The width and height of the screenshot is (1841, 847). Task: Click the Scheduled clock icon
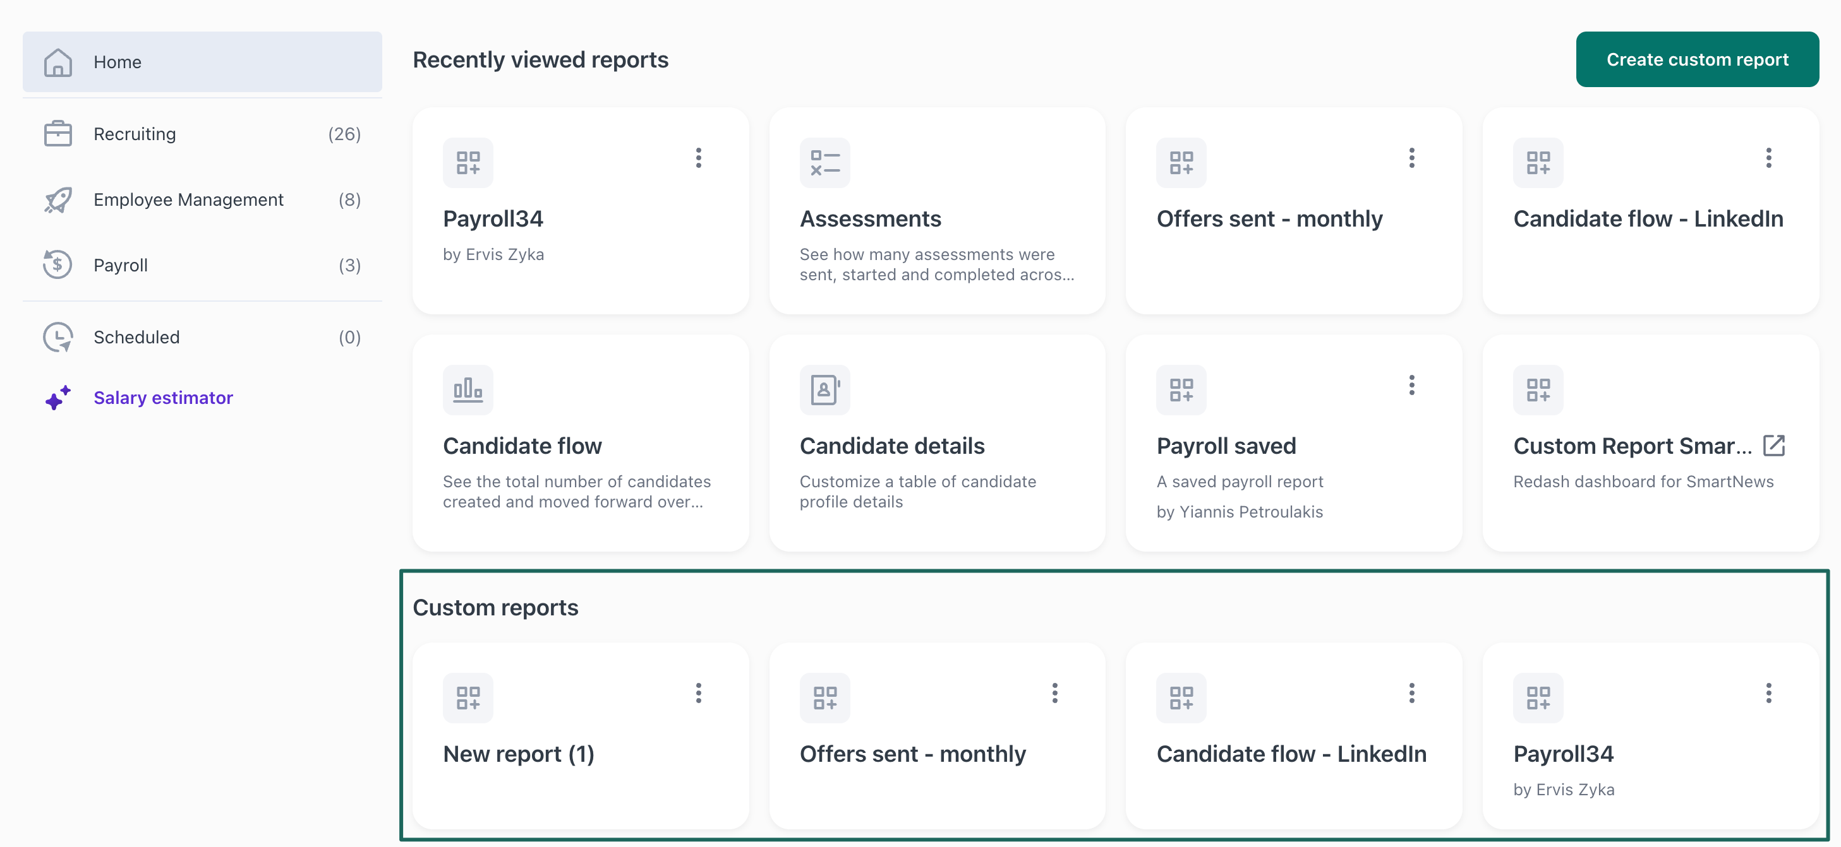click(58, 337)
